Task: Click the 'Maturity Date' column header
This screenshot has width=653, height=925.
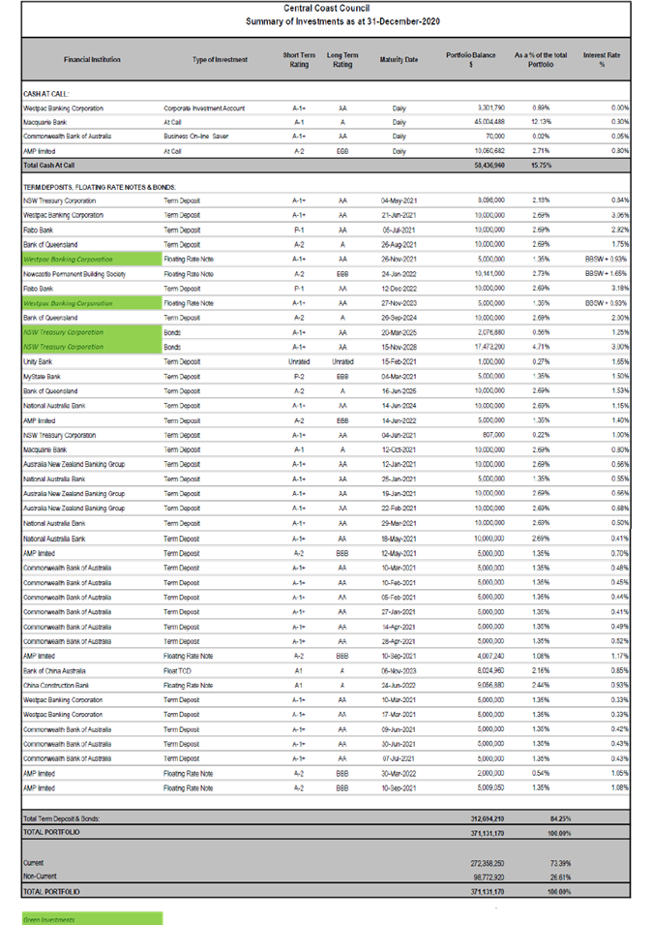Action: pos(399,60)
